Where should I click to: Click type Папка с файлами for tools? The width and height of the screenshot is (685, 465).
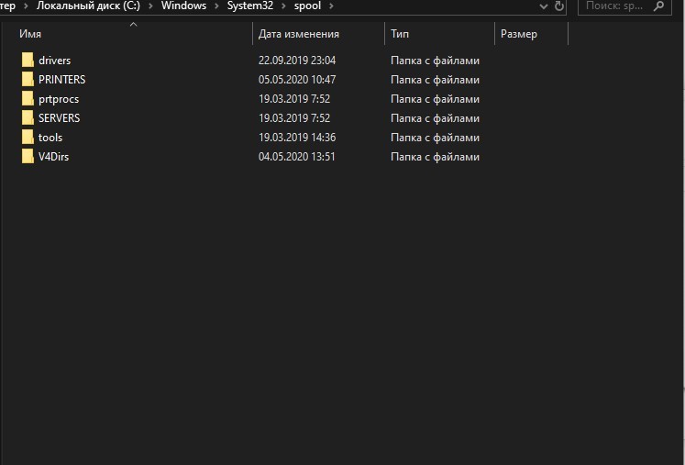pos(435,138)
